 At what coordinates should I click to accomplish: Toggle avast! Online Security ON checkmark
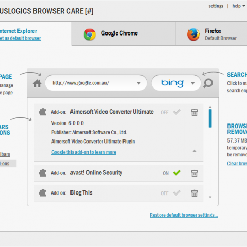177,173
